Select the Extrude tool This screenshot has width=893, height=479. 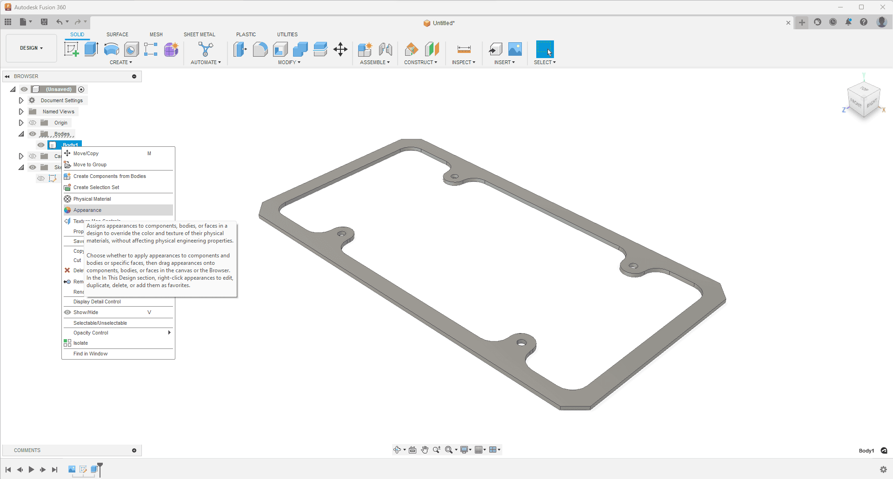pos(91,49)
